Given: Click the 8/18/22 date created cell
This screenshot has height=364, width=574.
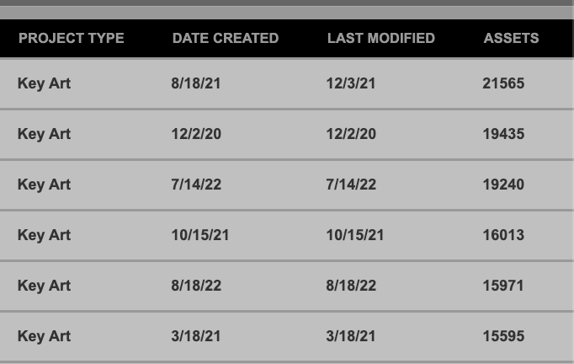Looking at the screenshot, I should point(196,286).
